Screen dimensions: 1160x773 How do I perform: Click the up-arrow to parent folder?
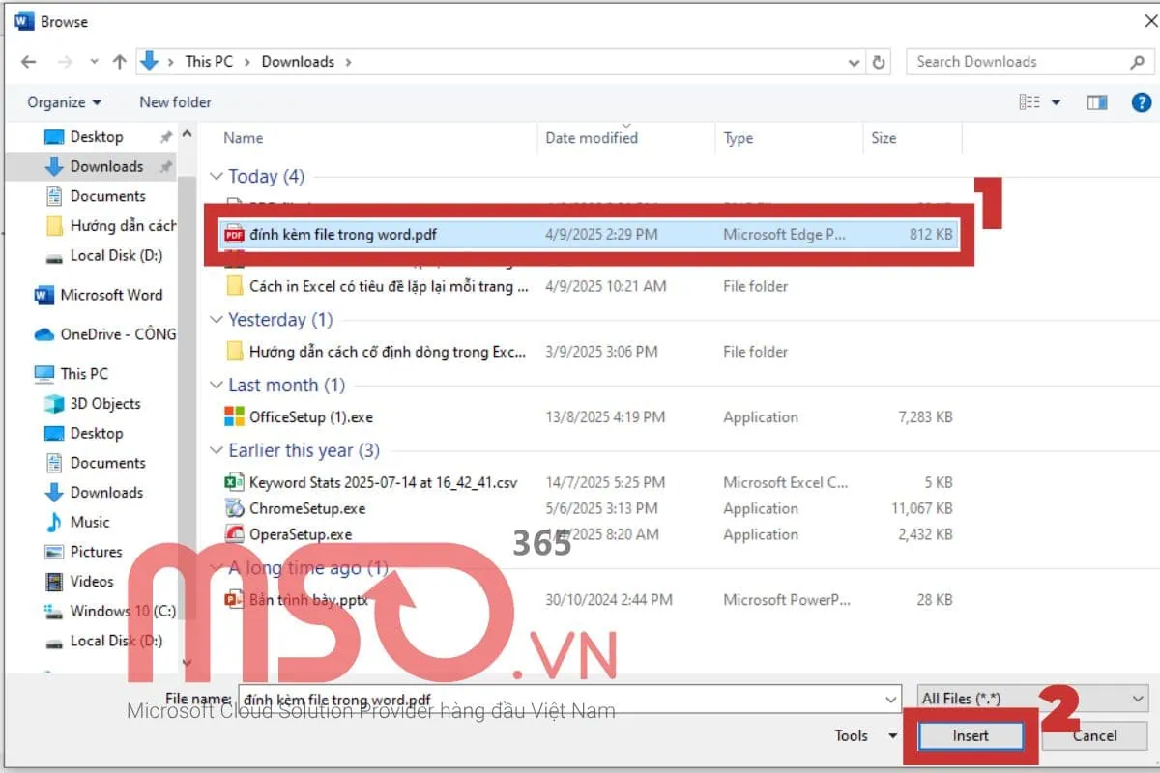point(118,61)
